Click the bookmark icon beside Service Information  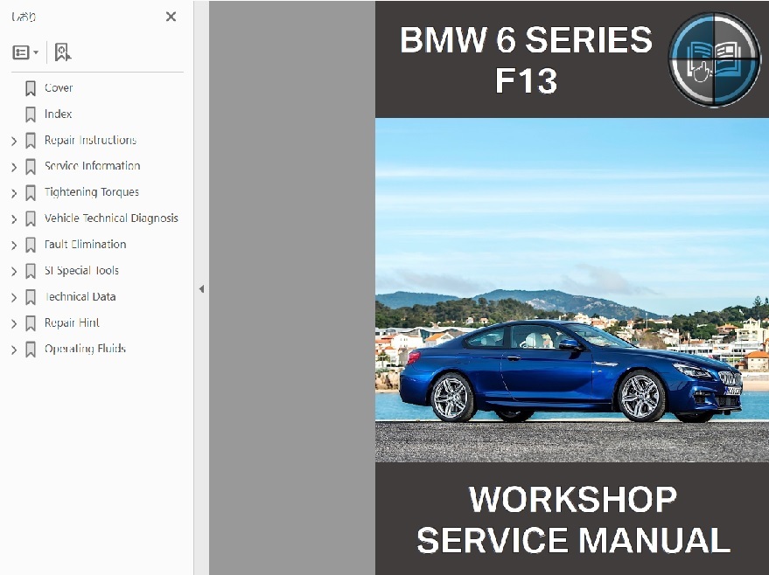point(31,167)
